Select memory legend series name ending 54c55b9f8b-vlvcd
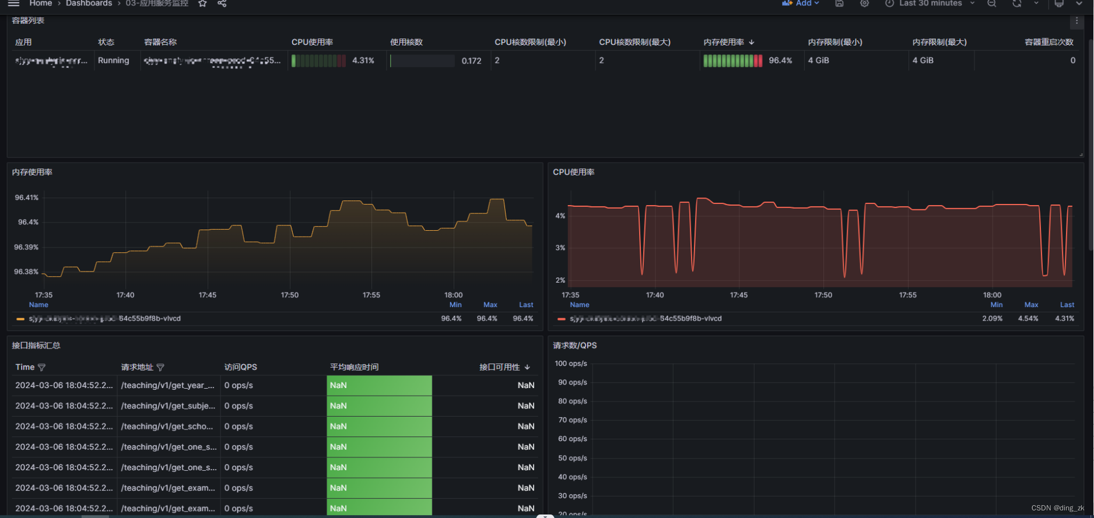Screen dimensions: 1094x518 tap(105, 319)
